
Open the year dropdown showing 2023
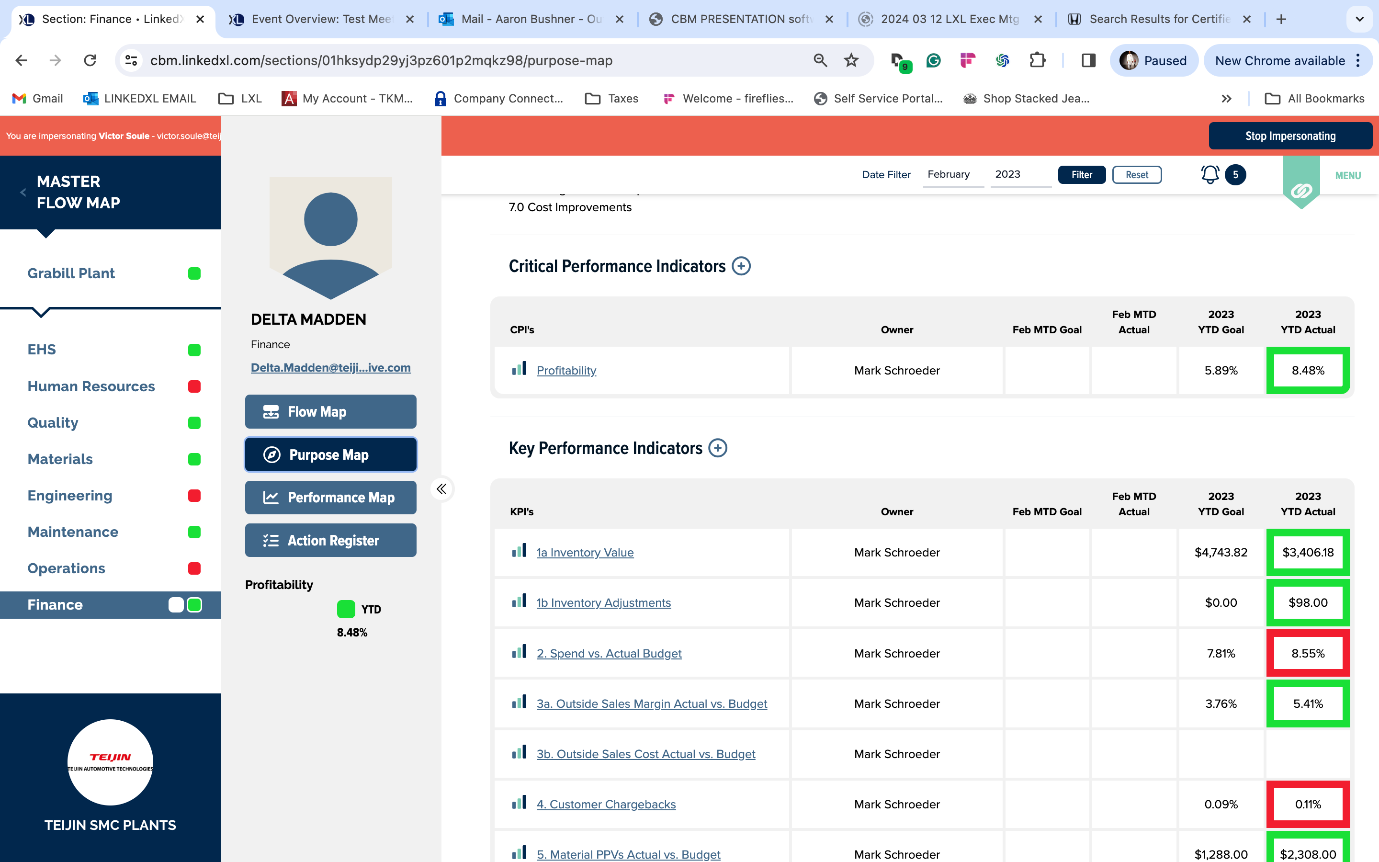tap(1020, 174)
